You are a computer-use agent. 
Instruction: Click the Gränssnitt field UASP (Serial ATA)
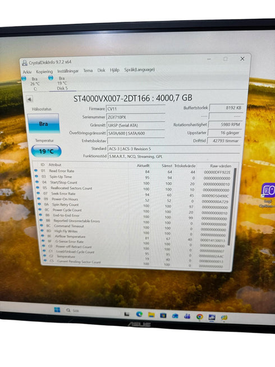(136, 125)
